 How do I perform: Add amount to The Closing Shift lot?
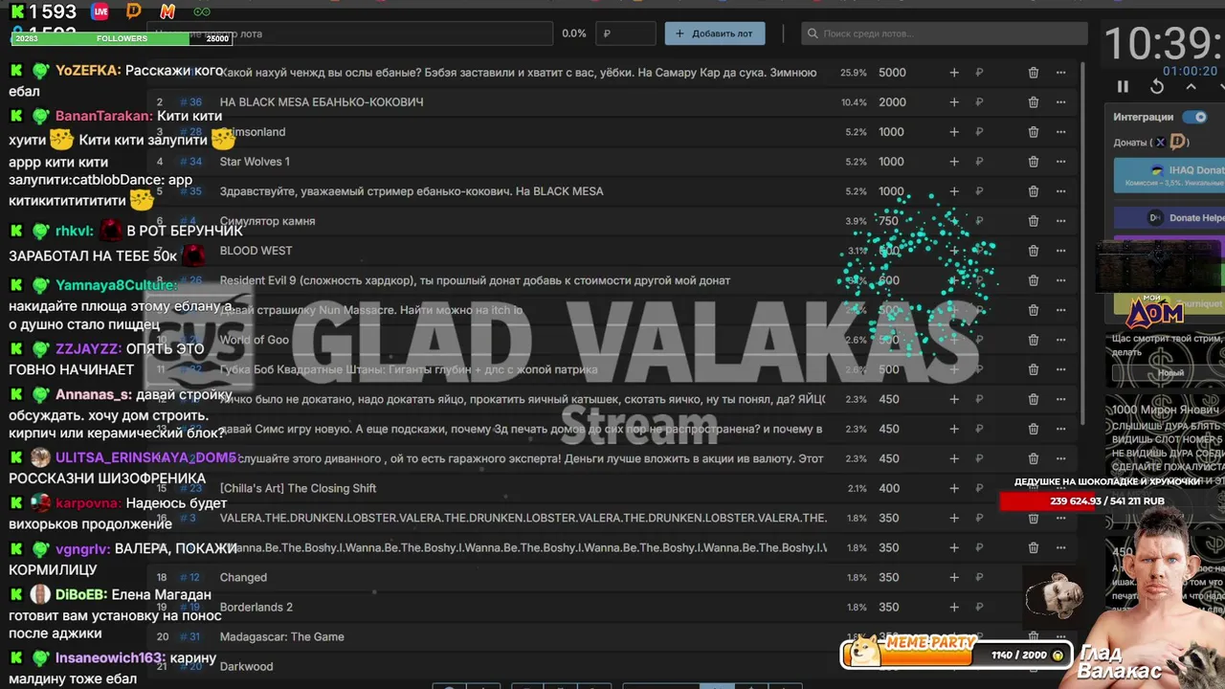coord(954,488)
